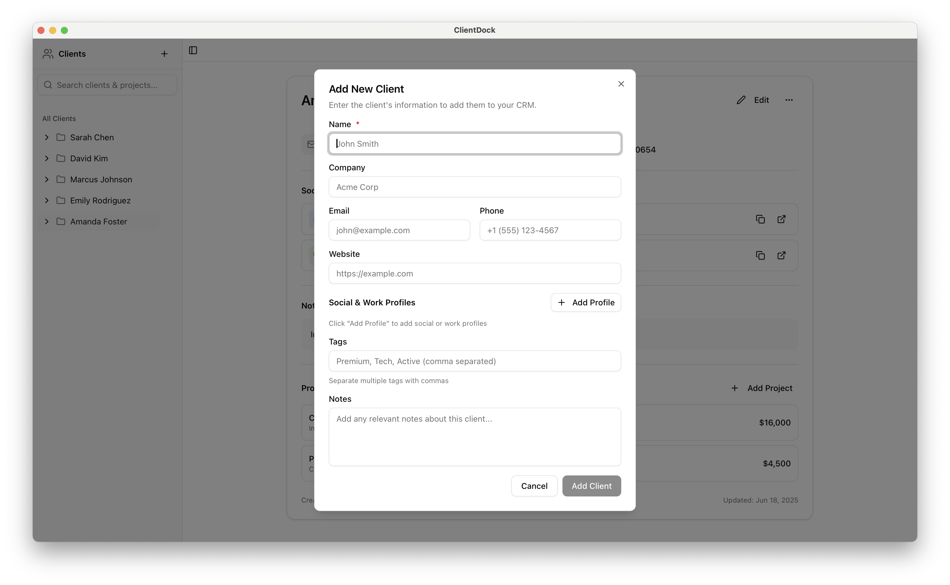Open the external link icon for the first profile
950x585 pixels.
click(781, 219)
